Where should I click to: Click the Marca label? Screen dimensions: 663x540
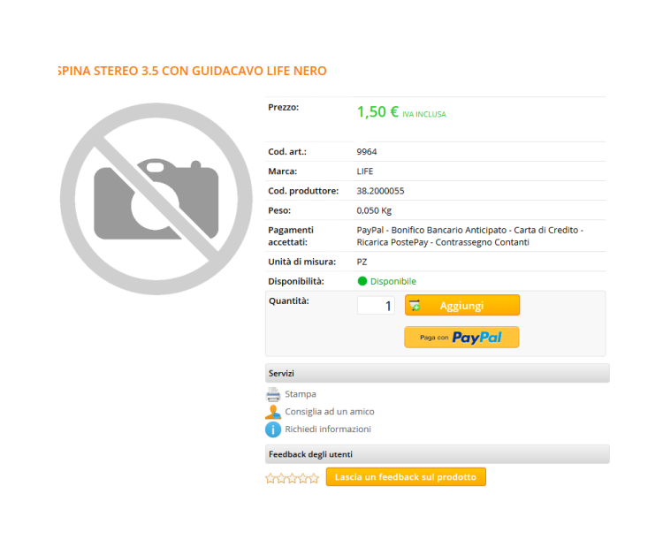(x=283, y=171)
